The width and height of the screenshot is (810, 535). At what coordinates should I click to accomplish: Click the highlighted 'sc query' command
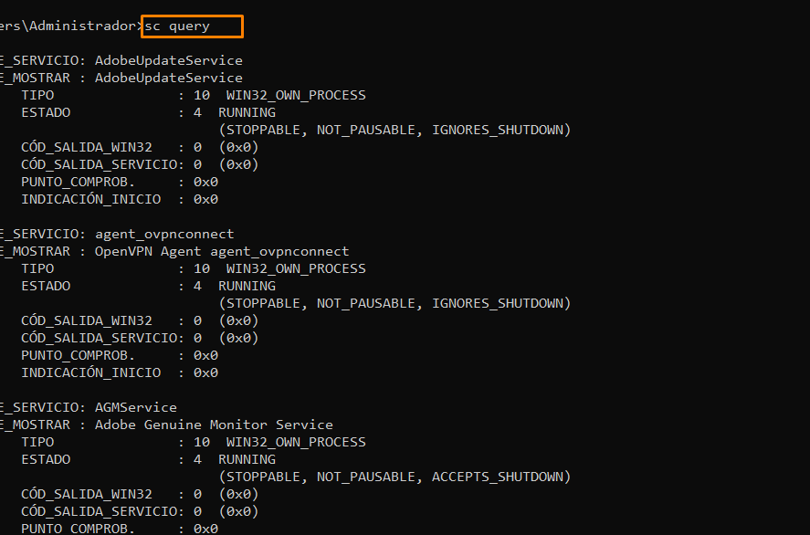pos(176,26)
